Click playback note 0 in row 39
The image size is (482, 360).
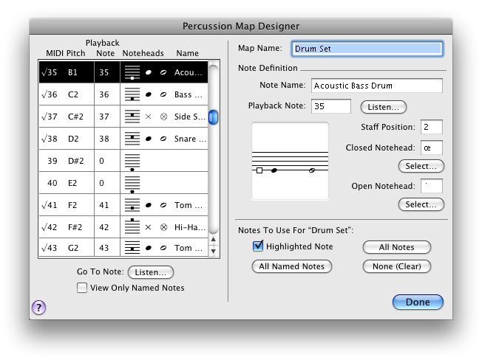pos(101,161)
